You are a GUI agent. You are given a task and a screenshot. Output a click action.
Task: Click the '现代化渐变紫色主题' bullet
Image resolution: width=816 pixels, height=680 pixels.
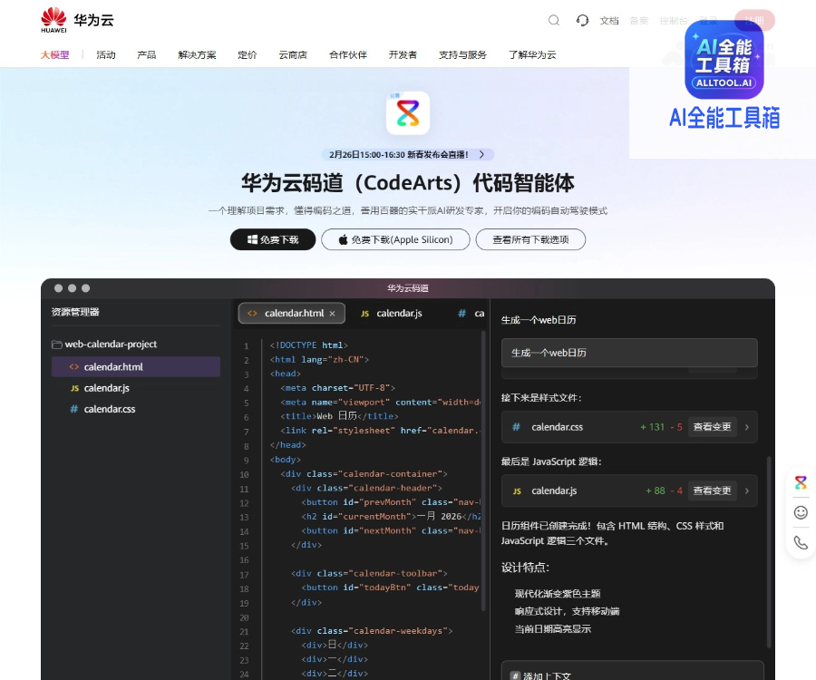click(558, 594)
